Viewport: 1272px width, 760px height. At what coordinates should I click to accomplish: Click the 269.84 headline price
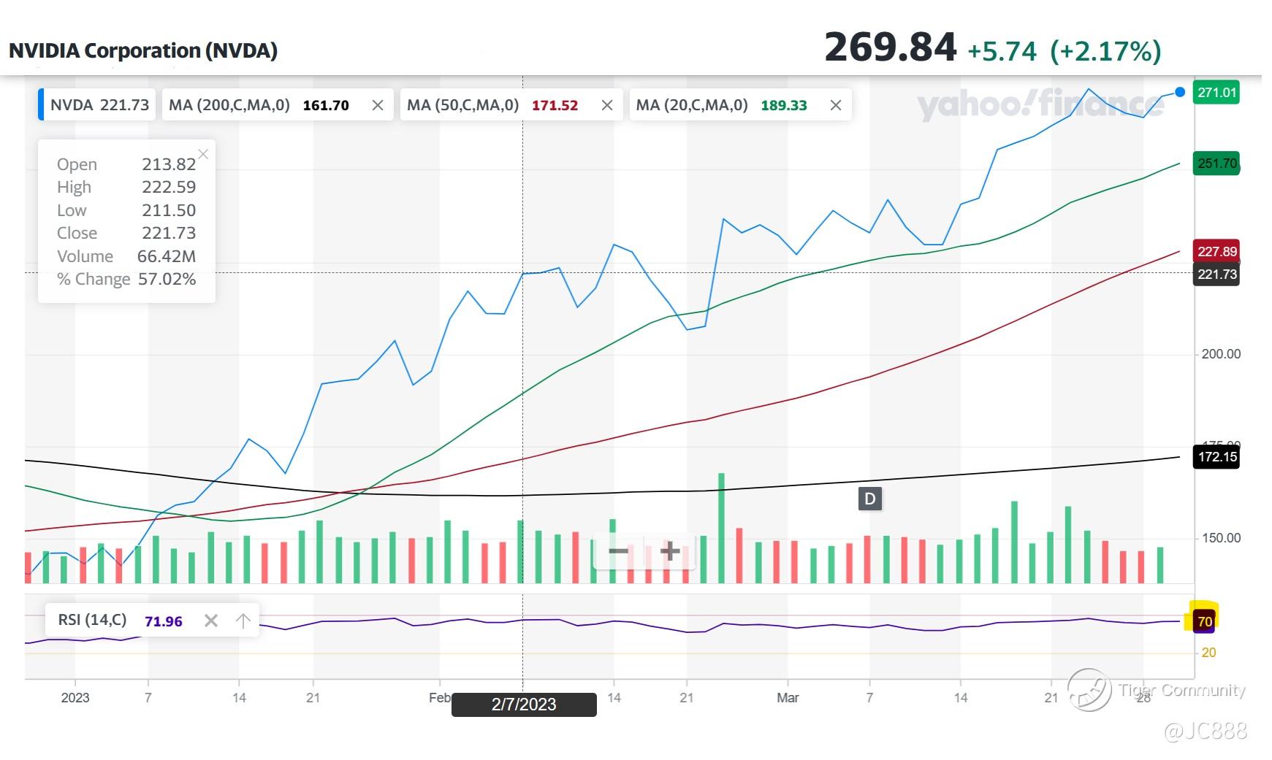pyautogui.click(x=891, y=47)
